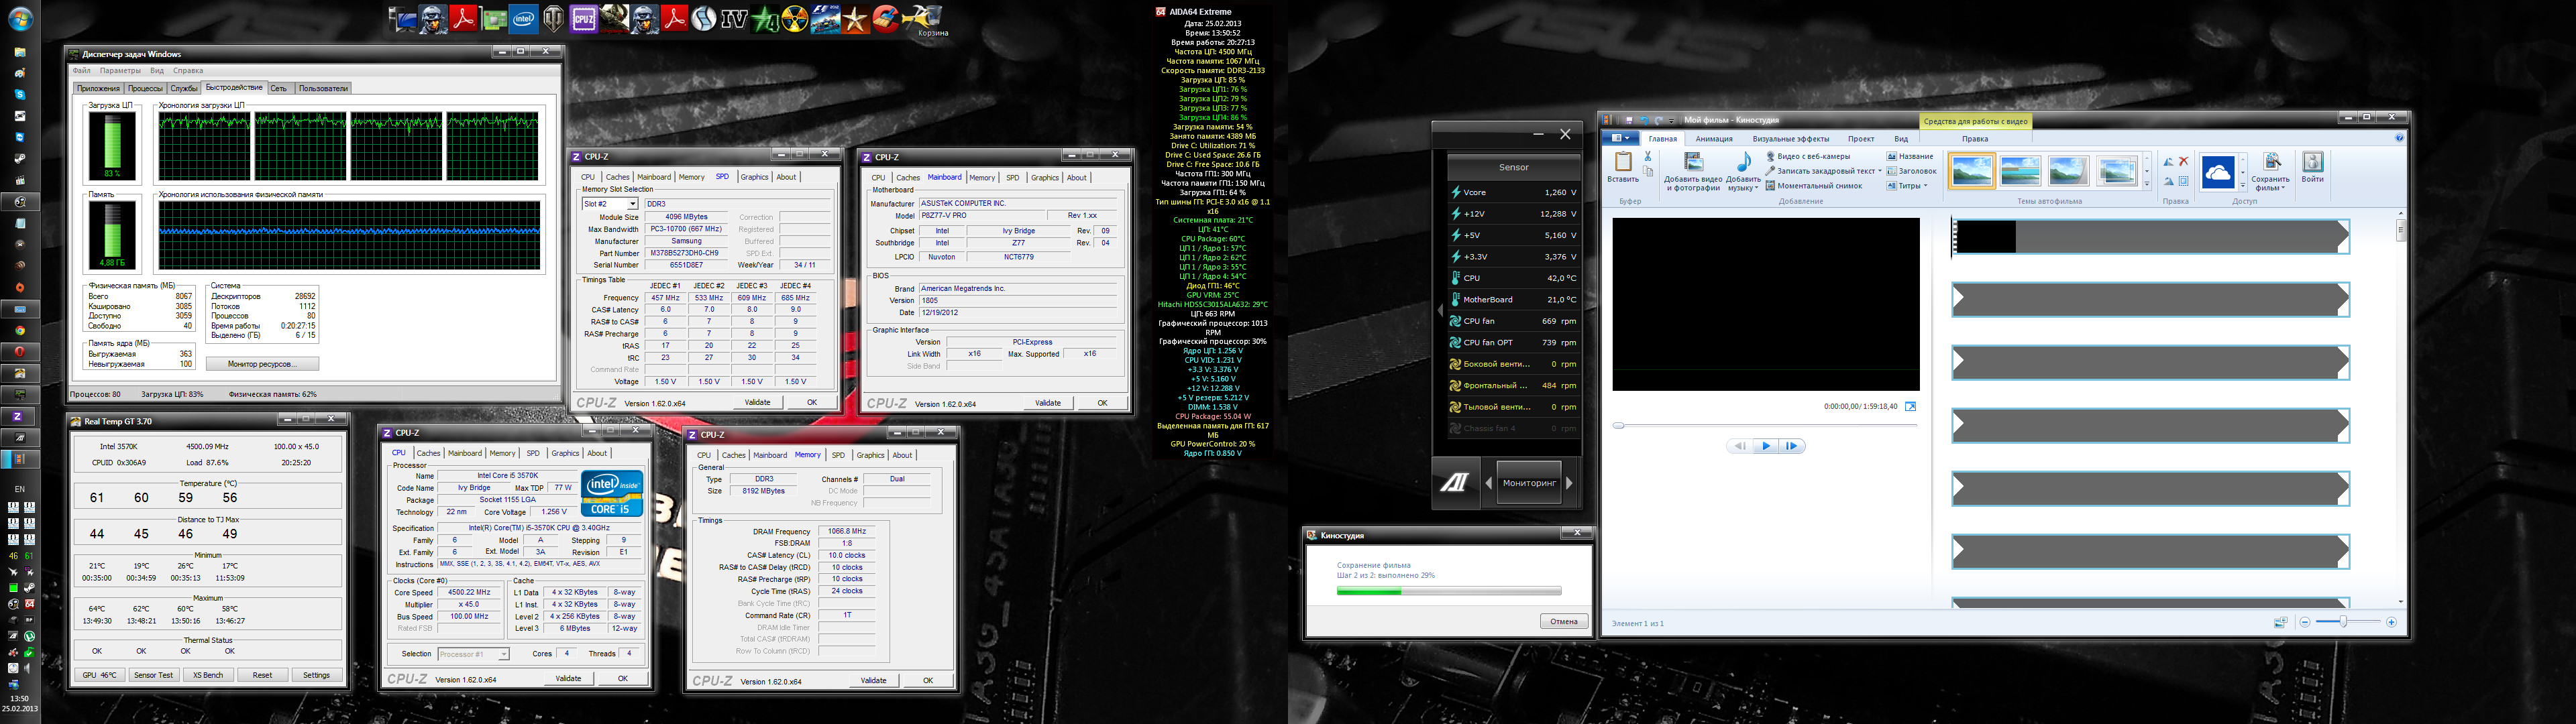Click the scissors Cut icon in ribbon
Screen dimensions: 2576x724
pos(1648,157)
